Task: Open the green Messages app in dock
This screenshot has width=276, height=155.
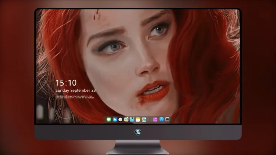Action: pyautogui.click(x=109, y=119)
